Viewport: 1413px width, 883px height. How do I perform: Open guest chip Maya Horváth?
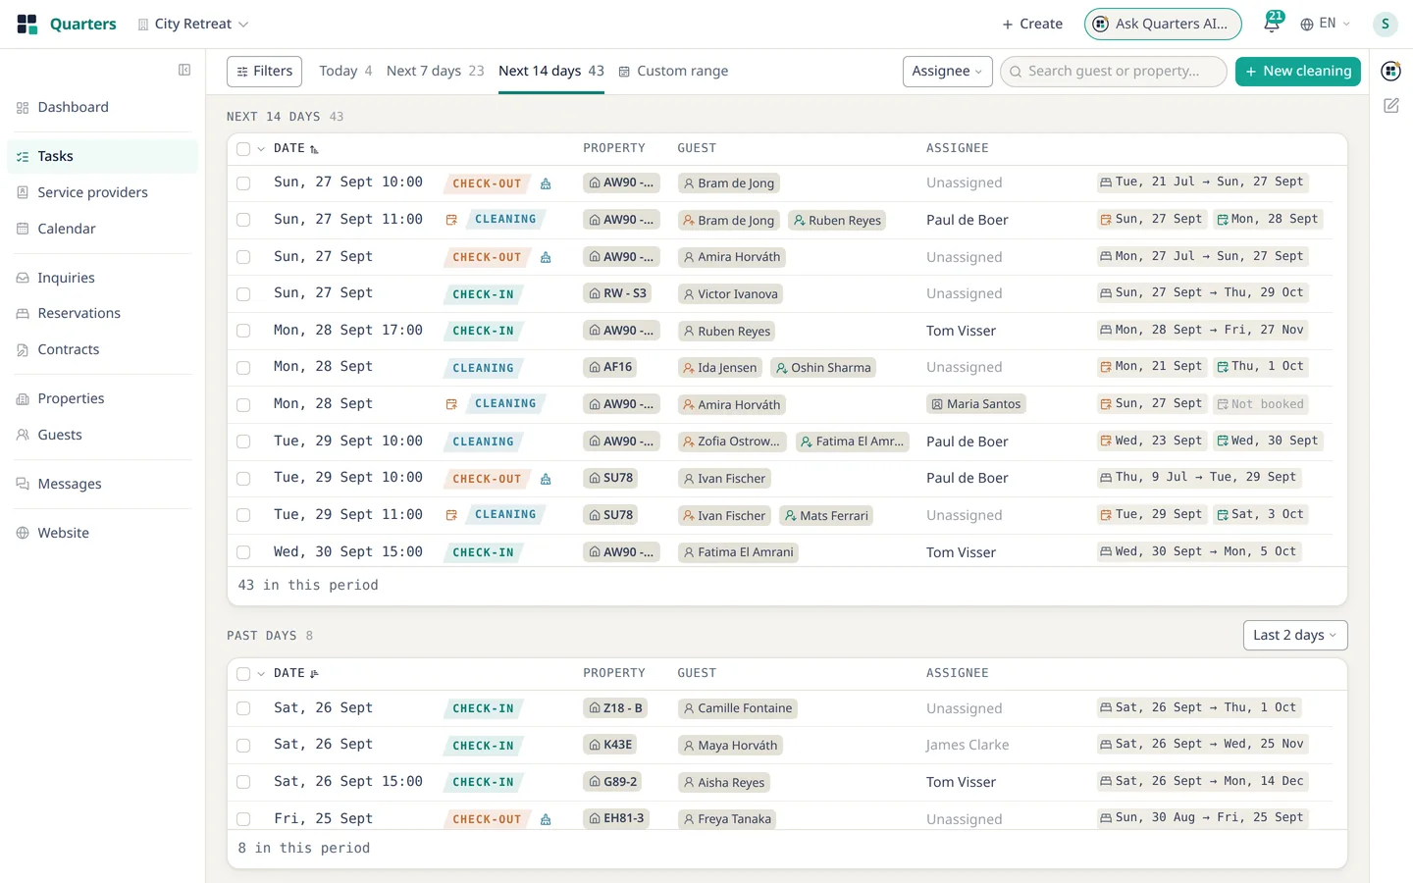(x=730, y=746)
